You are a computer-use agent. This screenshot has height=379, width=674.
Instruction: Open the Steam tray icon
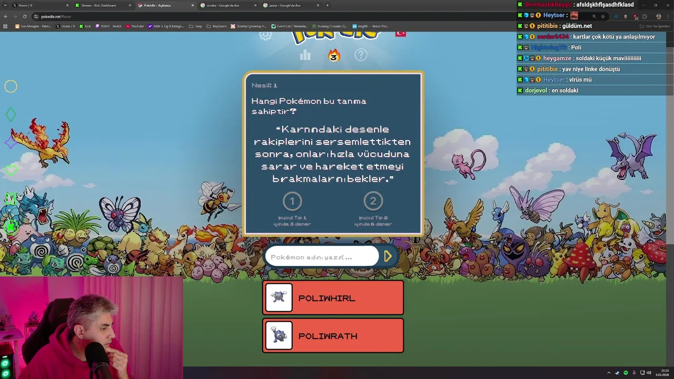(617, 373)
